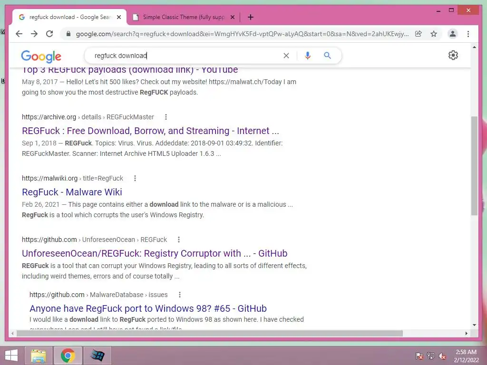Viewport: 487px width, 365px height.
Task: Select the regfuck download Google Search tab
Action: tap(69, 17)
